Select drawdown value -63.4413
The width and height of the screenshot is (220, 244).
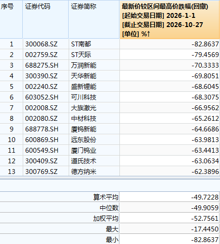pyautogui.click(x=205, y=150)
